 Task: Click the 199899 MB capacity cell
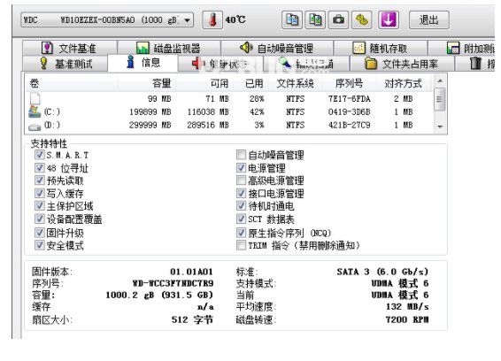(150, 111)
